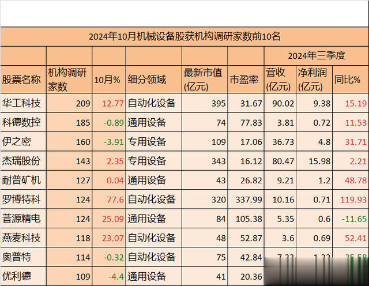This screenshot has height=286, width=369.
Task: Click the 优利德 stock name cell
Action: tap(23, 276)
